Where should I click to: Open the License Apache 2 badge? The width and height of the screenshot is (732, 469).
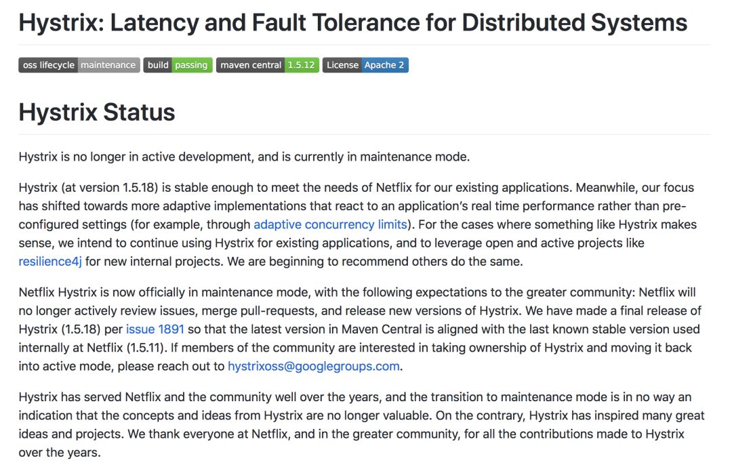[365, 65]
